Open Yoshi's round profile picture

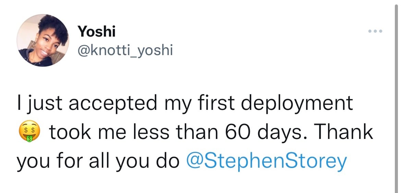43,40
